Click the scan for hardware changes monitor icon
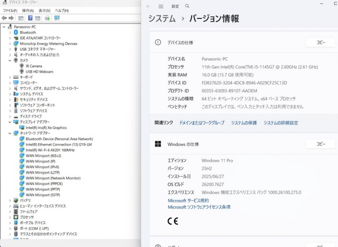Image resolution: width=338 pixels, height=247 pixels. (x=57, y=18)
